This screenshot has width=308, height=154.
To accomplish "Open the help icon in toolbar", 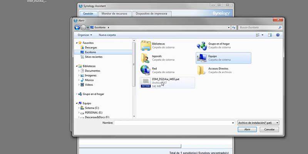I will (278, 35).
